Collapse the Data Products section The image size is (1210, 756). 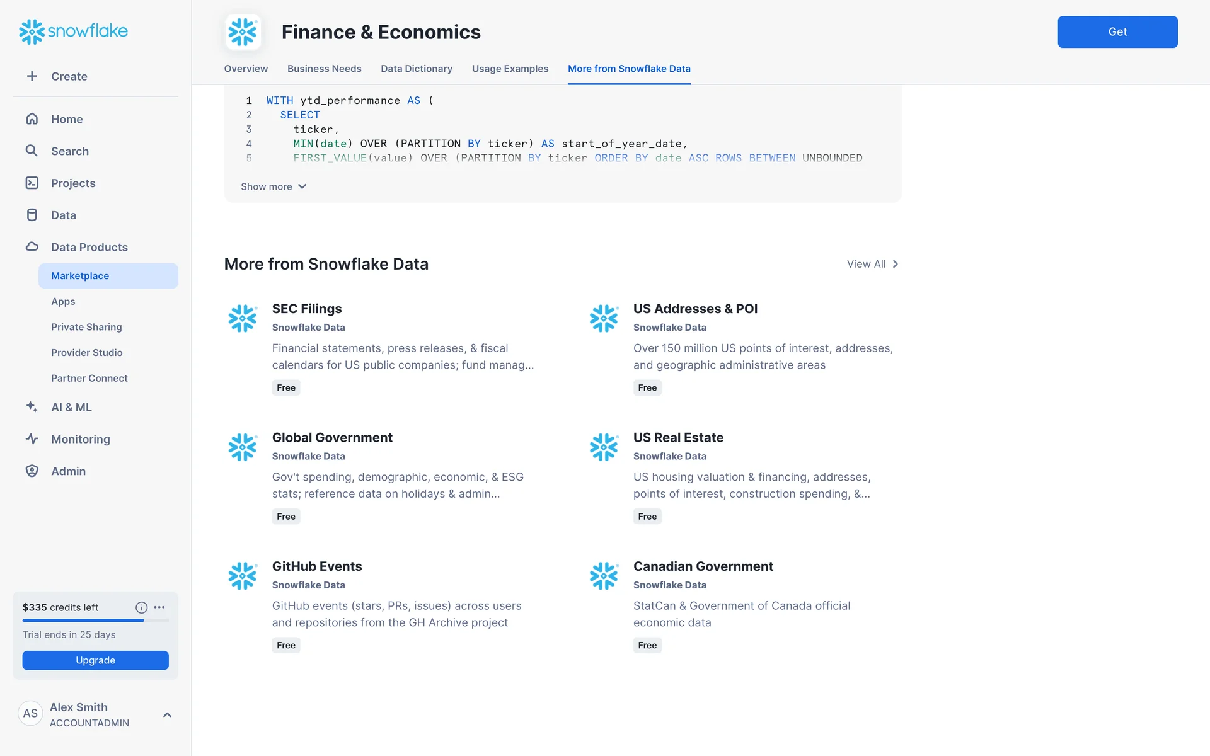pos(89,247)
